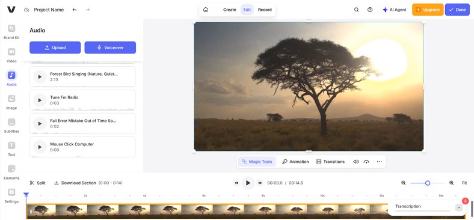Click Fit timeline button
The image size is (474, 220).
464,183
